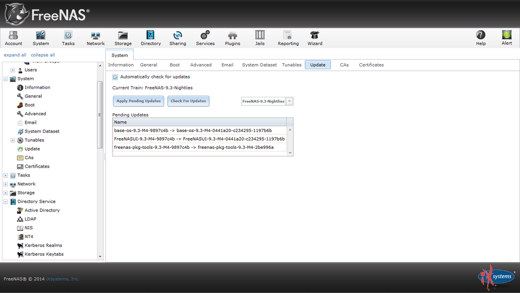Viewport: 520px width, 293px height.
Task: Open the Network toolbar icon
Action: coord(96,38)
